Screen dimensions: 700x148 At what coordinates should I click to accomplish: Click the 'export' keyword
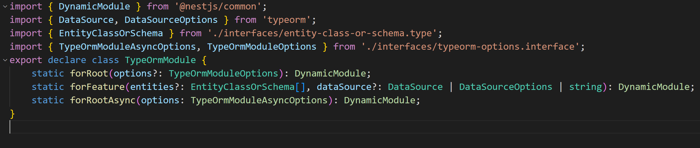click(x=26, y=60)
